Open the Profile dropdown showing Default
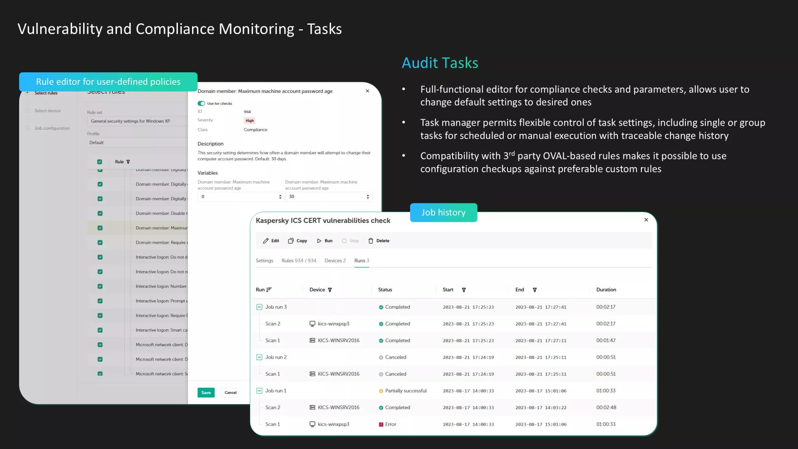The image size is (798, 449). (137, 143)
